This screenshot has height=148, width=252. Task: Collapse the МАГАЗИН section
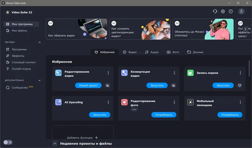(x=39, y=42)
